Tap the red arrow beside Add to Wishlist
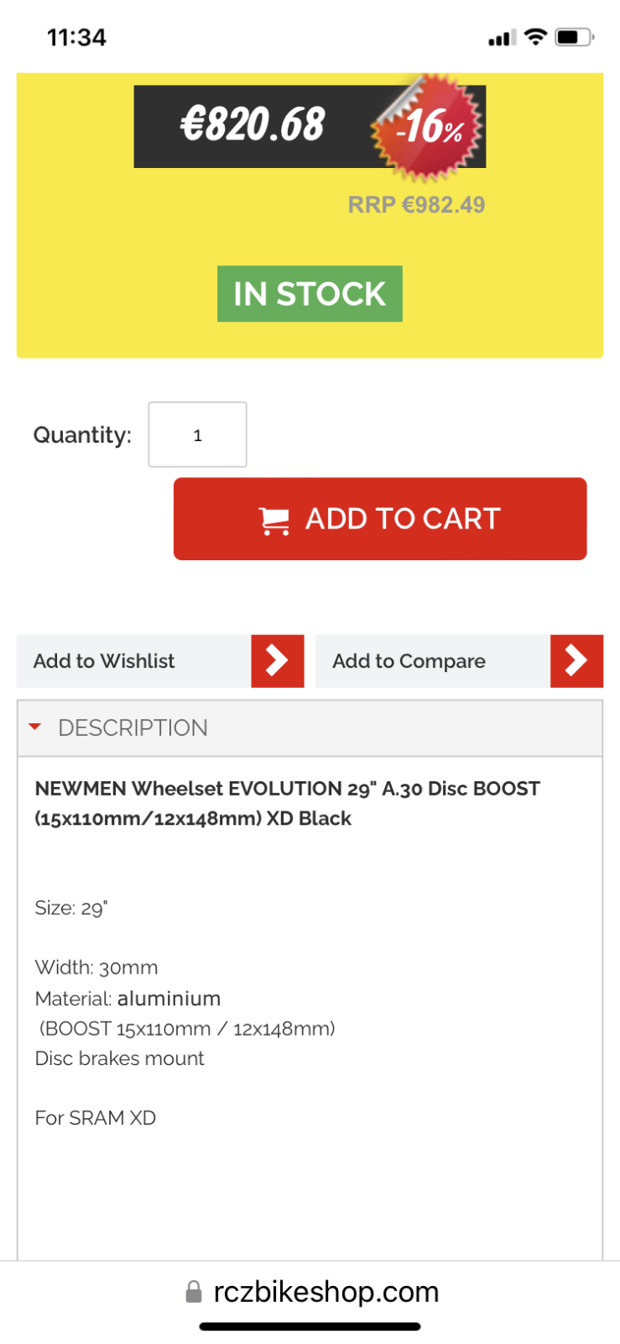This screenshot has width=620, height=1344. (277, 661)
